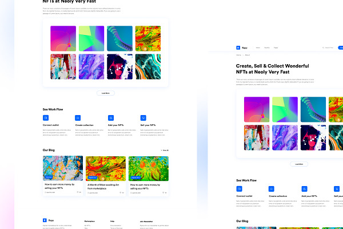This screenshot has width=343, height=229.
Task: Click the blue button at right page header edge
Action: [x=341, y=48]
